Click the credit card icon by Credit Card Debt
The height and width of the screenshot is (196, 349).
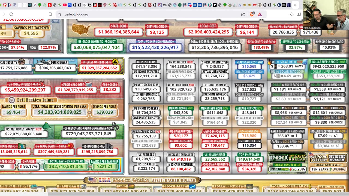89,84
